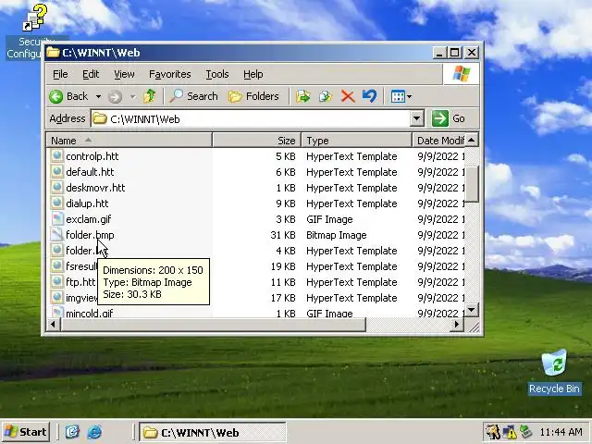Select the deskmovr.htt file icon
Viewport: 592px width, 444px height.
coord(57,188)
